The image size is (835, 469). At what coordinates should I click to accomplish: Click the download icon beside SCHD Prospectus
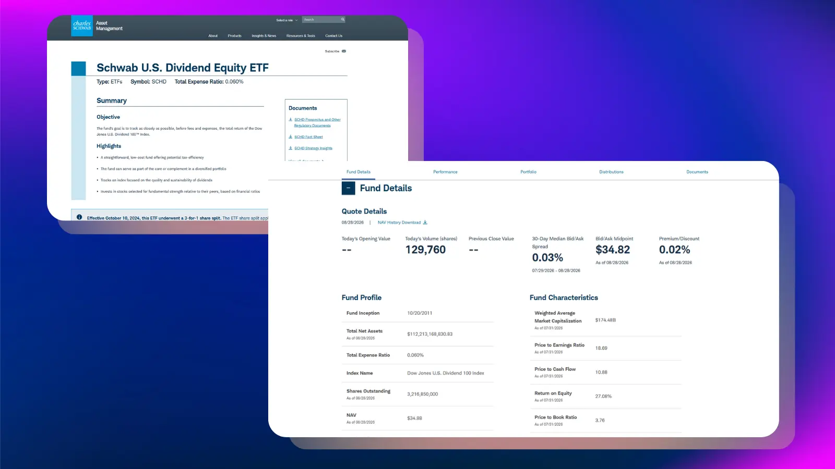pyautogui.click(x=291, y=119)
